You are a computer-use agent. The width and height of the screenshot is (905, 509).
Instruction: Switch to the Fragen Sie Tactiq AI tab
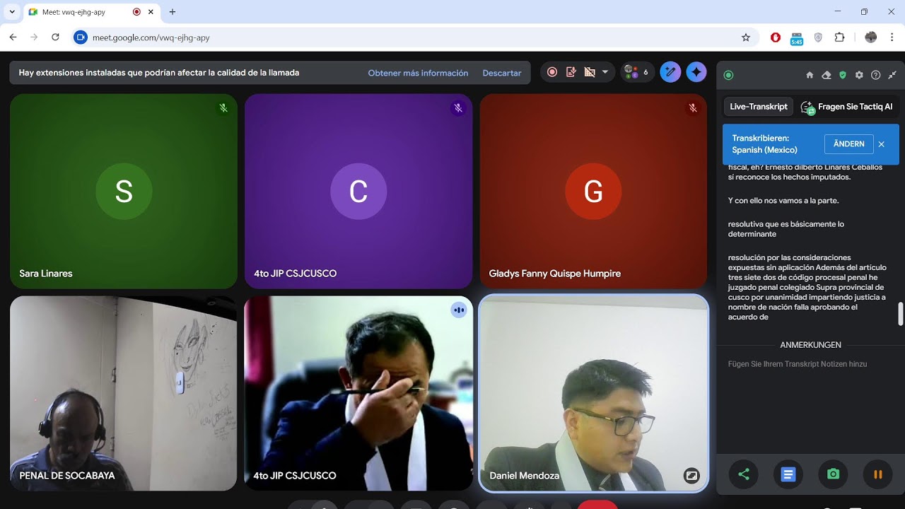pos(847,107)
